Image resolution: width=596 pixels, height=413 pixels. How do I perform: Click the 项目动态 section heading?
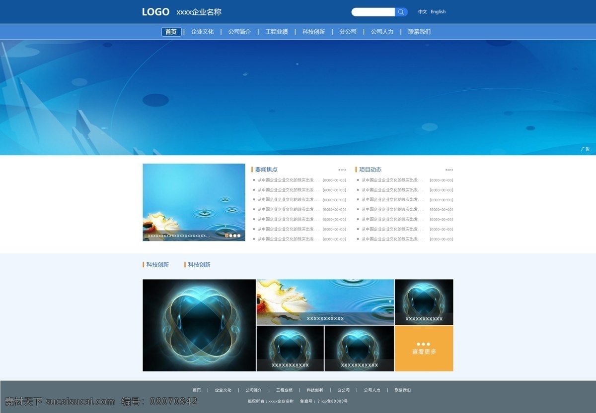370,170
